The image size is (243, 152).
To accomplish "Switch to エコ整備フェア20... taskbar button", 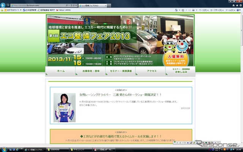I will click(x=35, y=150).
